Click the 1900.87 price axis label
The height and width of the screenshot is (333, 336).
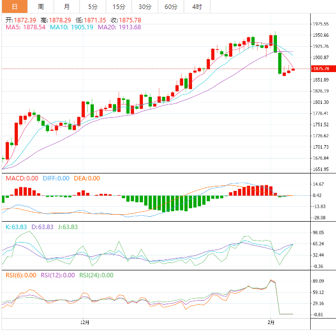(321, 58)
